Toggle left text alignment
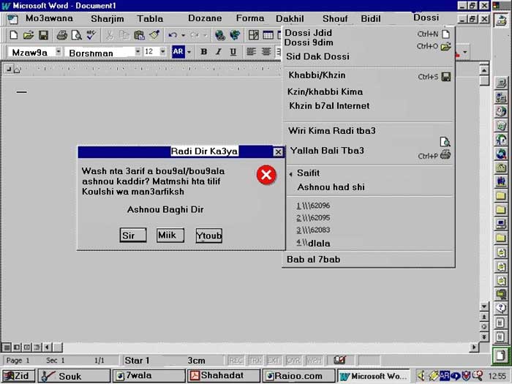This screenshot has height=384, width=512. pyautogui.click(x=251, y=52)
